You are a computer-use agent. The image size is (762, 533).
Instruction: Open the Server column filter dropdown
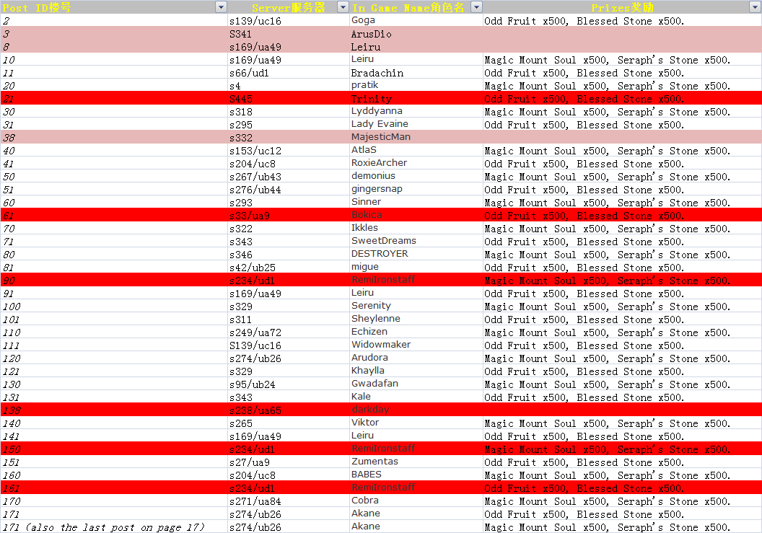tap(342, 7)
